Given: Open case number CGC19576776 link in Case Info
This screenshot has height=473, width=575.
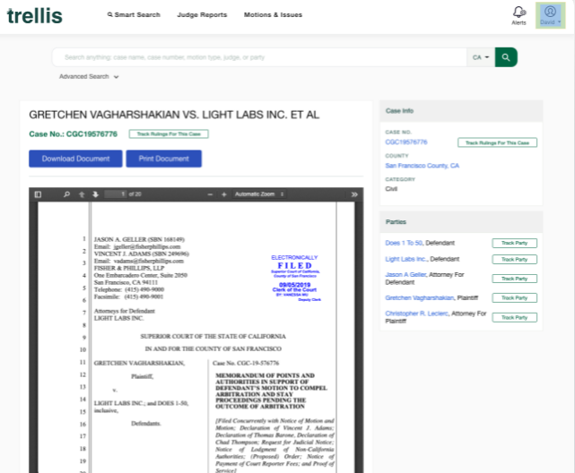Looking at the screenshot, I should pos(406,142).
